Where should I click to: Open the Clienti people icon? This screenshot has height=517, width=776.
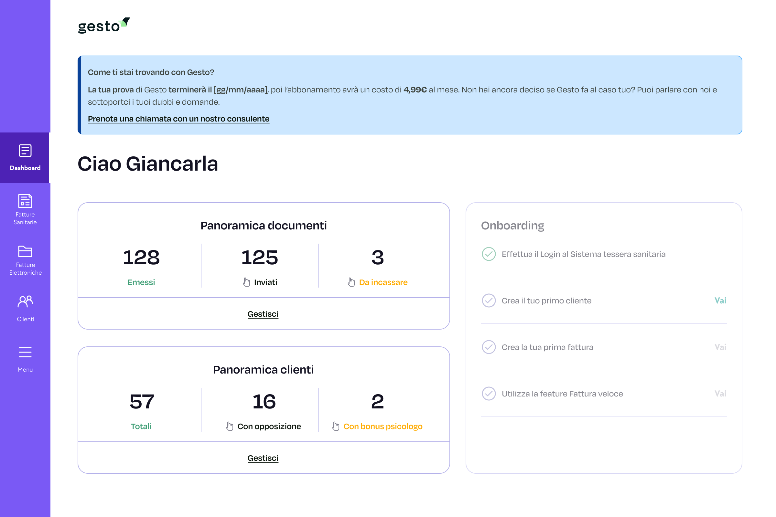point(25,302)
